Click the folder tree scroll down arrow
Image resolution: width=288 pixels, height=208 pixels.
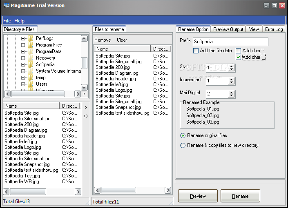84,87
